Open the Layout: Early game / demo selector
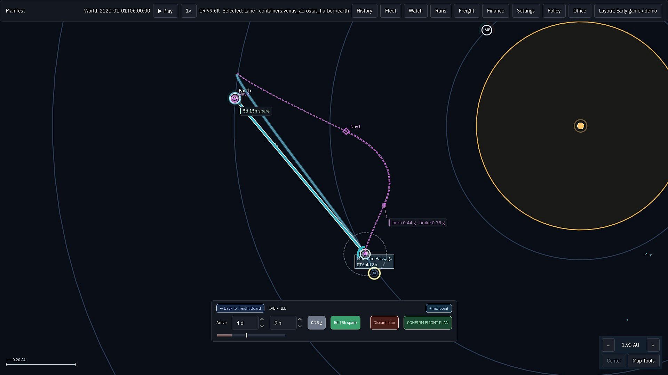Image resolution: width=668 pixels, height=375 pixels. pos(628,11)
